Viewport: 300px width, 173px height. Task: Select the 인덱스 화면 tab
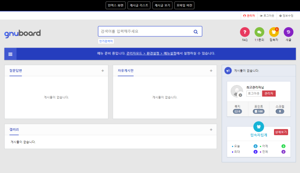(x=116, y=5)
